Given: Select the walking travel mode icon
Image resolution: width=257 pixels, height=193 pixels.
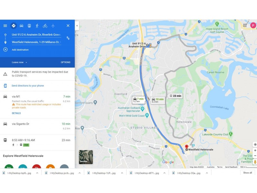Looking at the screenshot, I should (x=37, y=26).
